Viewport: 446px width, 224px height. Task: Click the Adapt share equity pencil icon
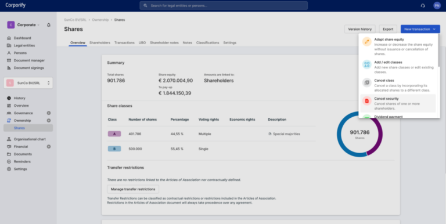[367, 42]
